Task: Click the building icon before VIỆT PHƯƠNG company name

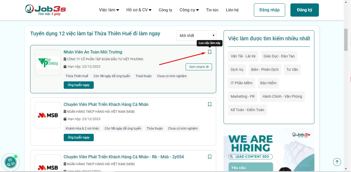Action: 65,59
